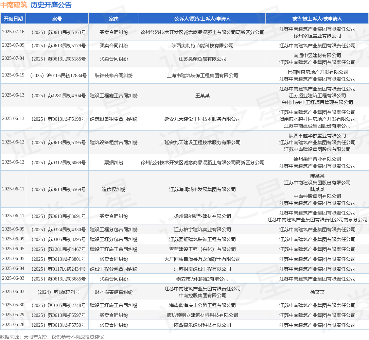
Task: Click plaintiff 江苏昊荣贸易有限公司
Action: [203, 58]
